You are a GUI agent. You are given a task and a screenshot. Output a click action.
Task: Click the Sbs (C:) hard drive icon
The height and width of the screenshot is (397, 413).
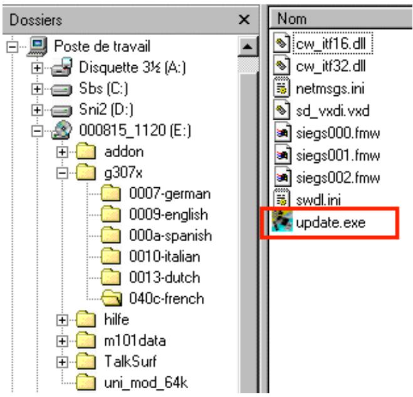click(x=61, y=90)
